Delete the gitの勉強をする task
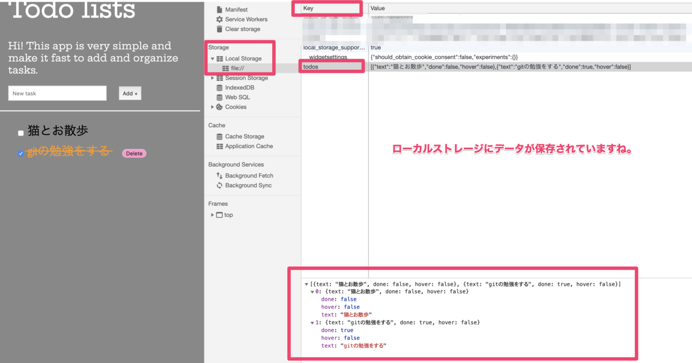692x363 pixels. coord(134,153)
